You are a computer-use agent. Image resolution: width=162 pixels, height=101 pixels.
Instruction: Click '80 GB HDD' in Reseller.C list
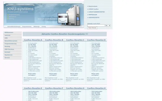point(74,45)
